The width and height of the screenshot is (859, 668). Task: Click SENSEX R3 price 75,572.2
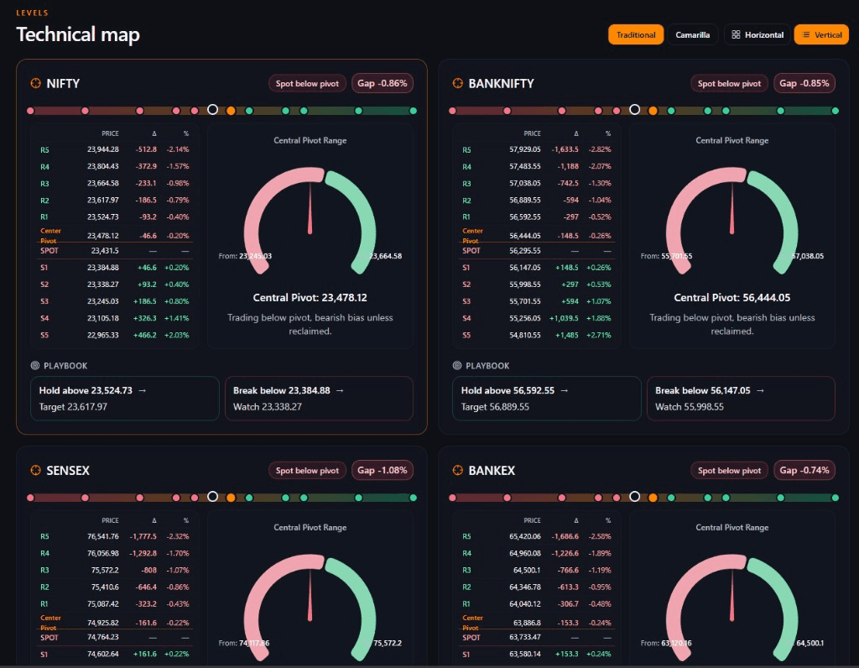(105, 570)
